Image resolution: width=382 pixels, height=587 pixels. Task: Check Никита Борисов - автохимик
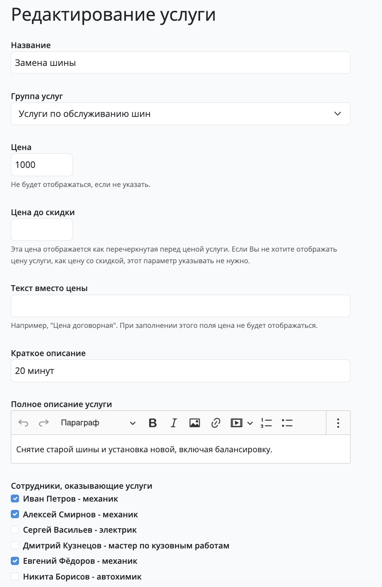pos(15,577)
